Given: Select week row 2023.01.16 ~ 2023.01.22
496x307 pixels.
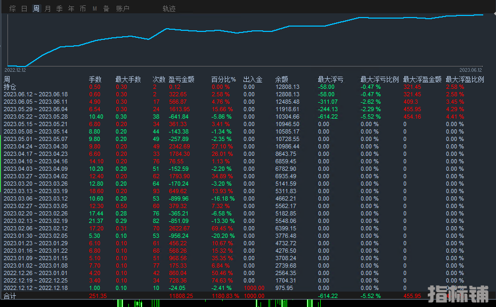Looking at the screenshot, I should pyautogui.click(x=36, y=251).
